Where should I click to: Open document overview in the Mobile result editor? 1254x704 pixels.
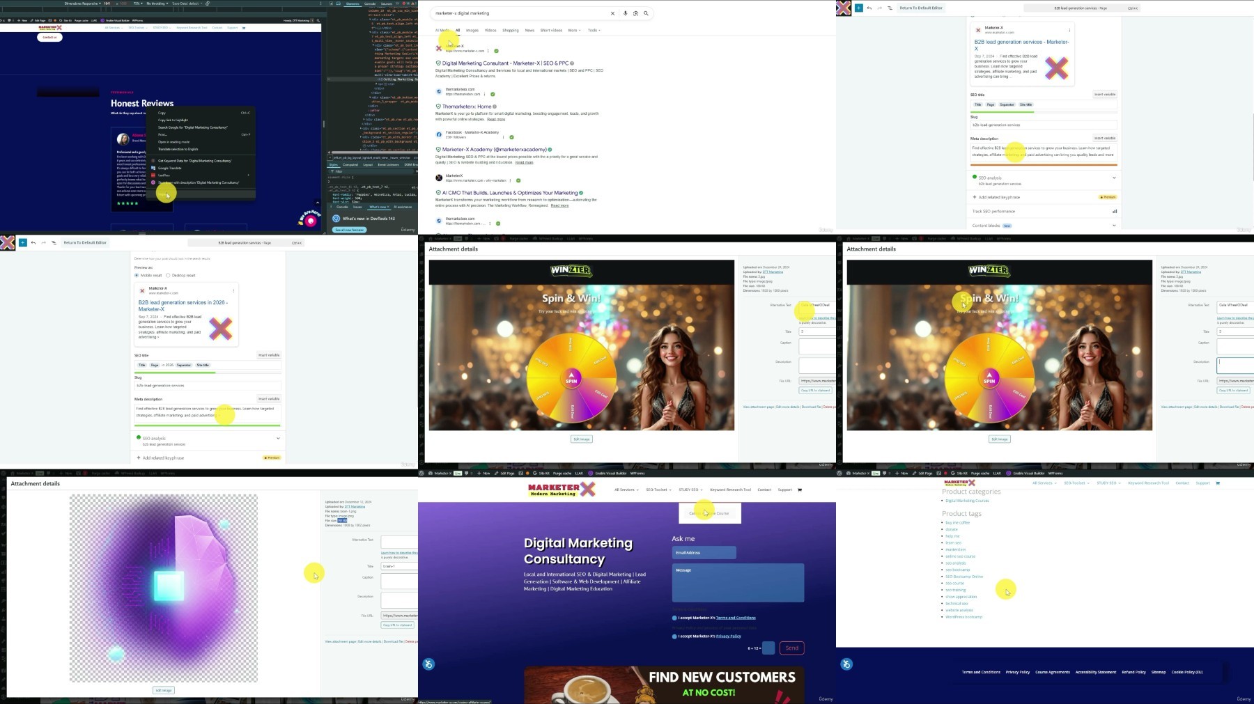[x=54, y=242]
